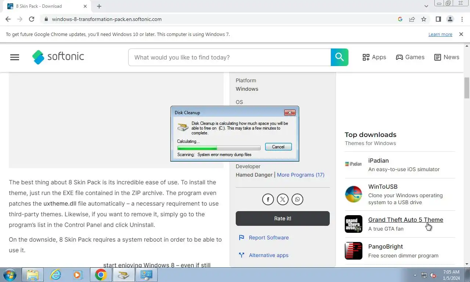The width and height of the screenshot is (470, 282).
Task: View site information lock icon
Action: 46,19
